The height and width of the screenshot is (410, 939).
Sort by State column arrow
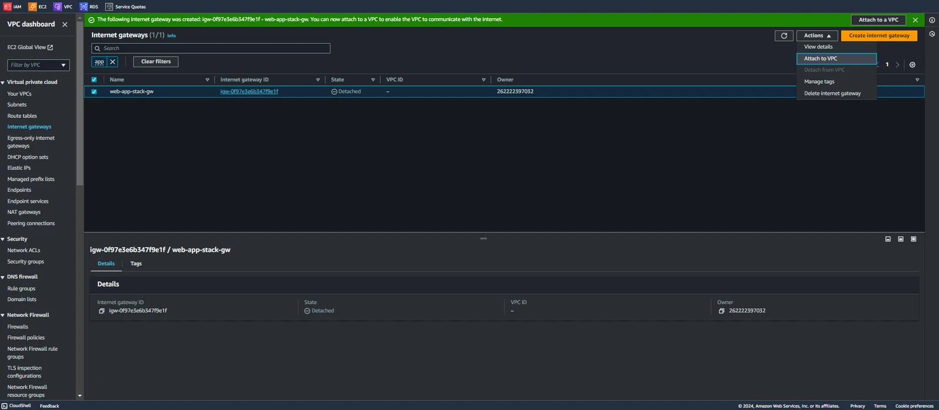click(x=373, y=80)
